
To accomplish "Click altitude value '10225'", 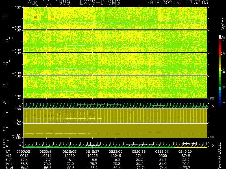I will pos(93,156).
